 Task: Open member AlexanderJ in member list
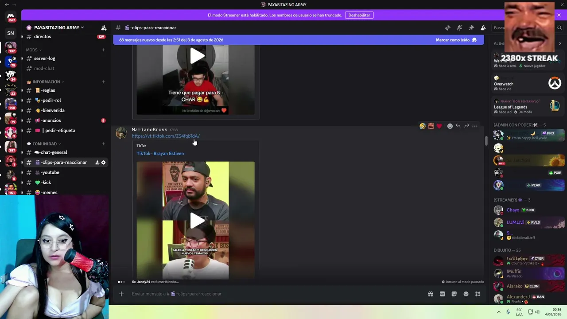point(528,299)
